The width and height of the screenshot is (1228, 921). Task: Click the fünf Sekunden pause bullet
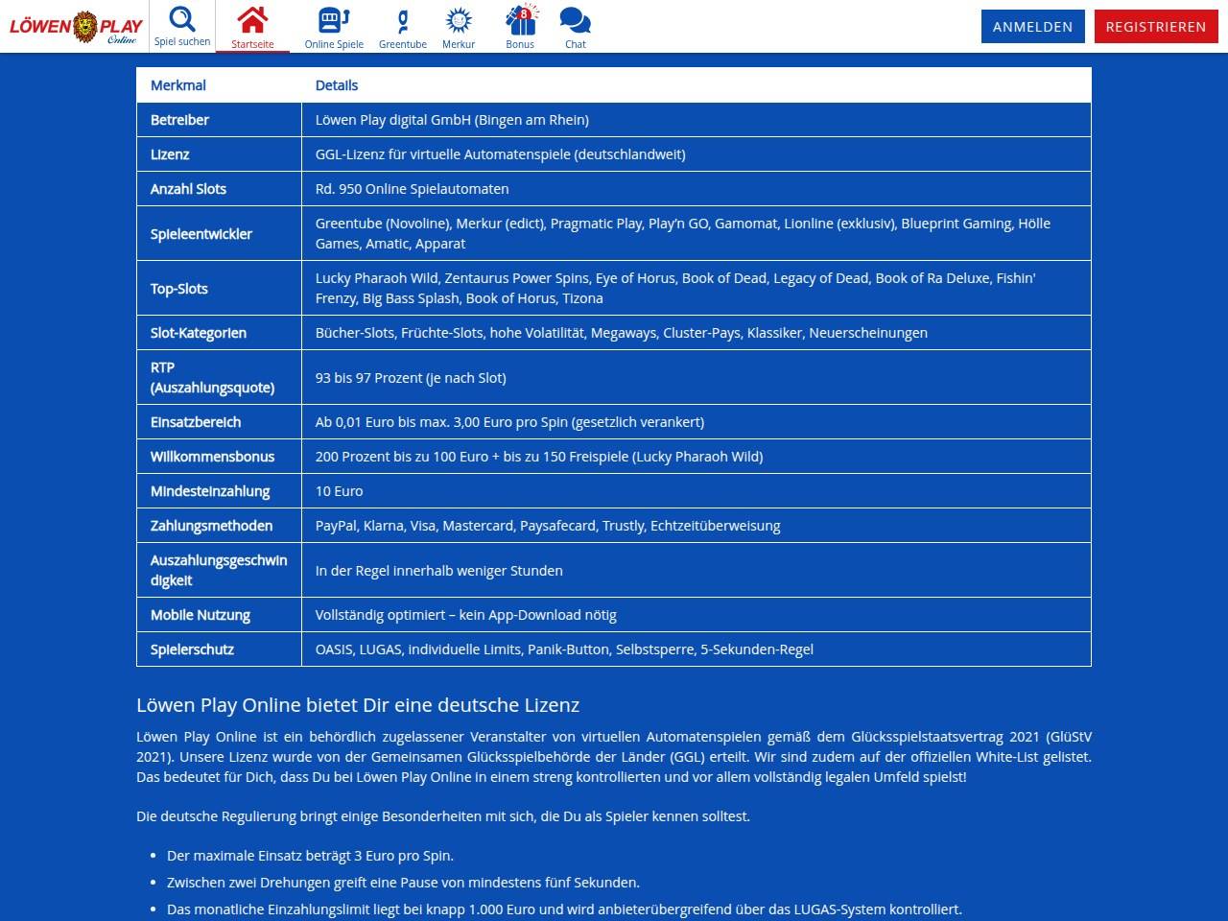click(403, 883)
